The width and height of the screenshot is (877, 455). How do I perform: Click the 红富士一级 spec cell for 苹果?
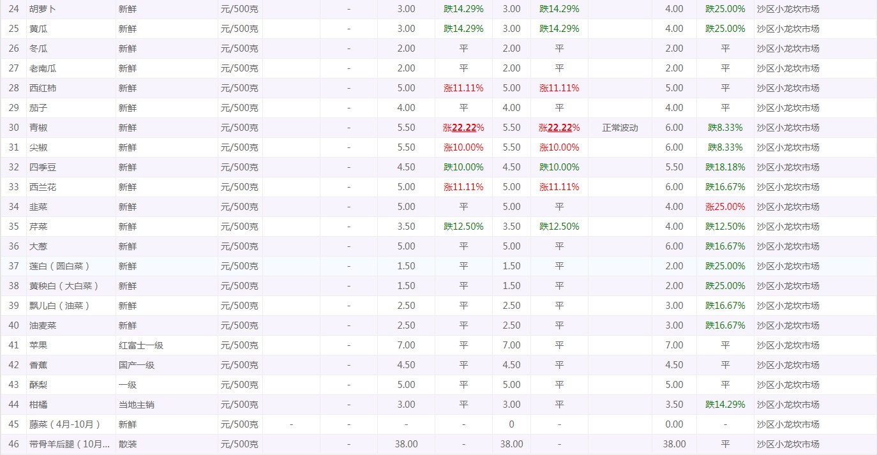(x=141, y=345)
